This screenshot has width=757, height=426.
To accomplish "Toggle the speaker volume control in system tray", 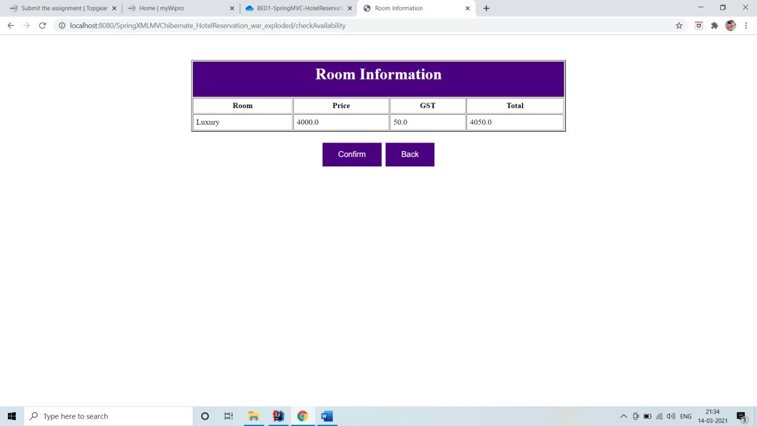I will (671, 416).
